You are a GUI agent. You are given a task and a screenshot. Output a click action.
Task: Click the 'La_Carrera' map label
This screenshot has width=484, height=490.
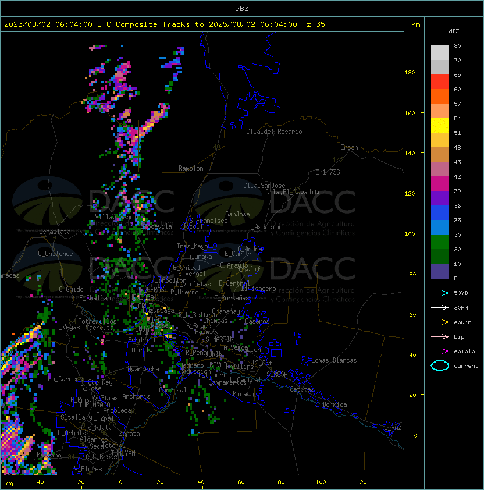(x=66, y=379)
